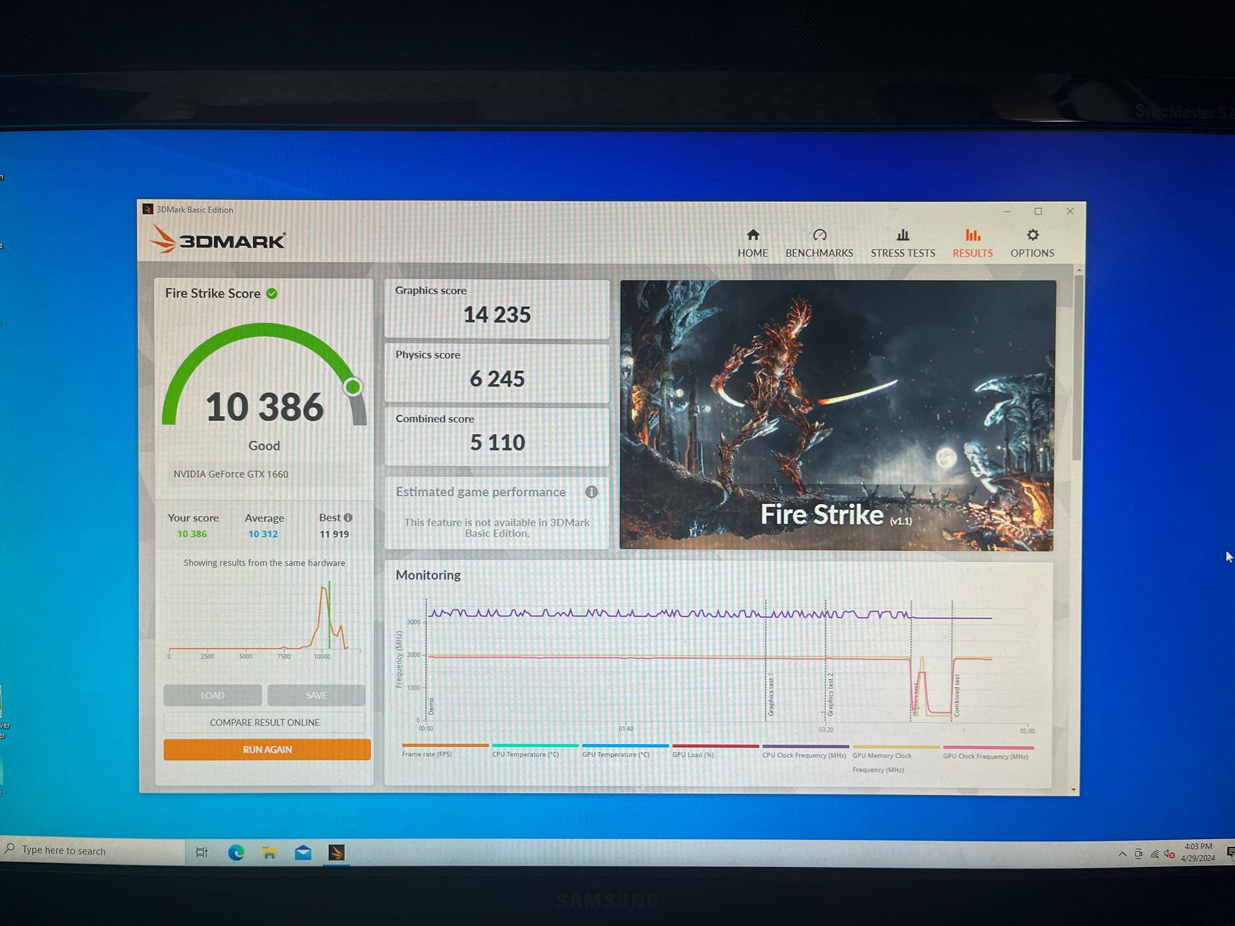The image size is (1235, 926).
Task: Toggle GPU Load (%) legend entry
Action: point(715,751)
